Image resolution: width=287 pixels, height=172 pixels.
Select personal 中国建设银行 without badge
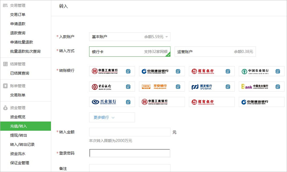(261, 102)
